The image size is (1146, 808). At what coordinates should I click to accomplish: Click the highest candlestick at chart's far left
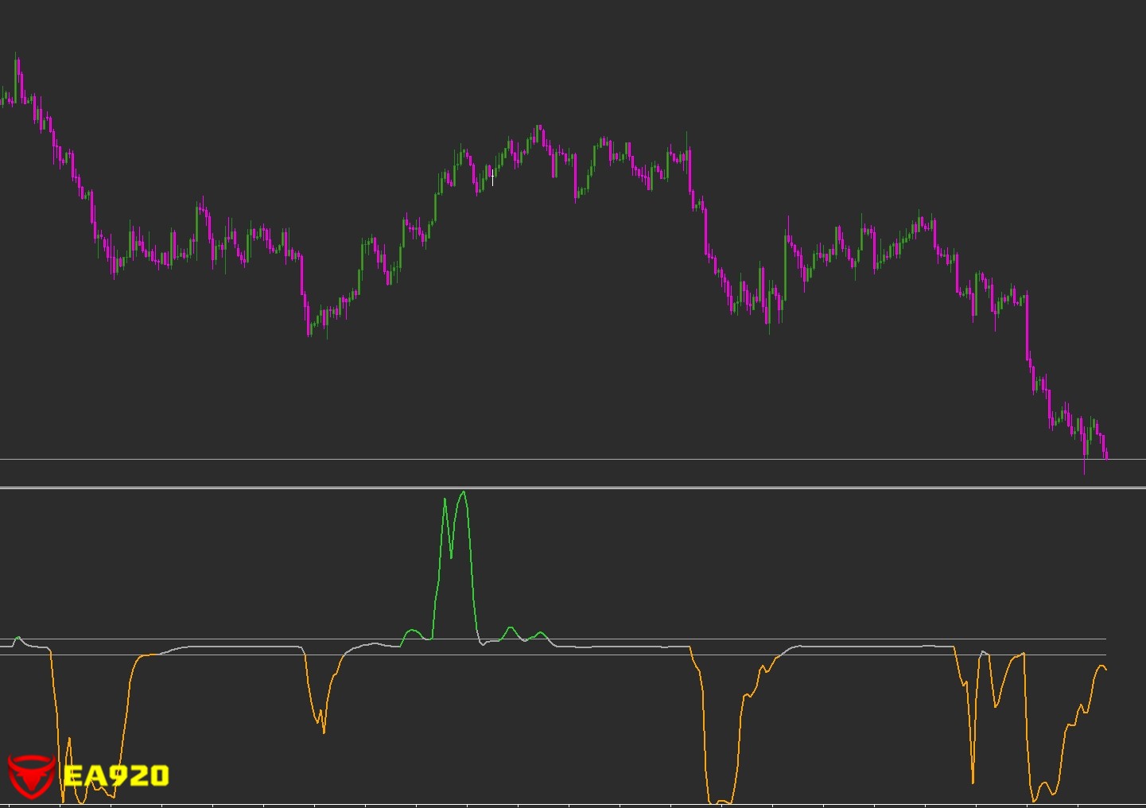click(17, 78)
